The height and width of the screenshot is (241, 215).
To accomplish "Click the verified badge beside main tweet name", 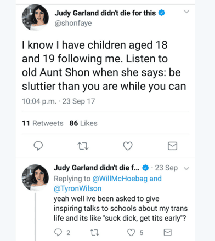I will (x=162, y=13).
